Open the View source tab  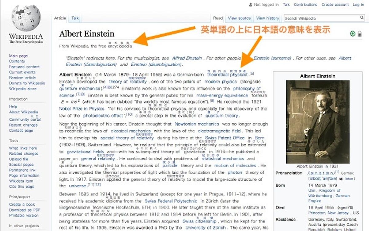[x=239, y=18]
